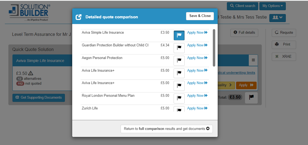Click the quote list scrollbar

point(214,48)
